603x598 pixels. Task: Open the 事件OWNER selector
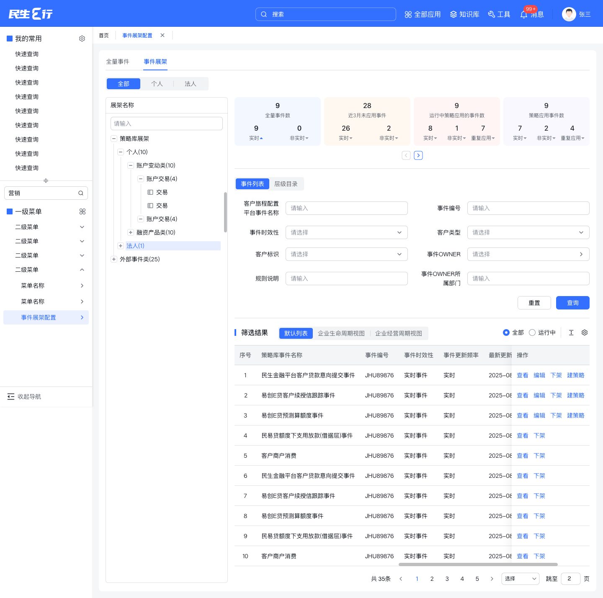pos(528,254)
